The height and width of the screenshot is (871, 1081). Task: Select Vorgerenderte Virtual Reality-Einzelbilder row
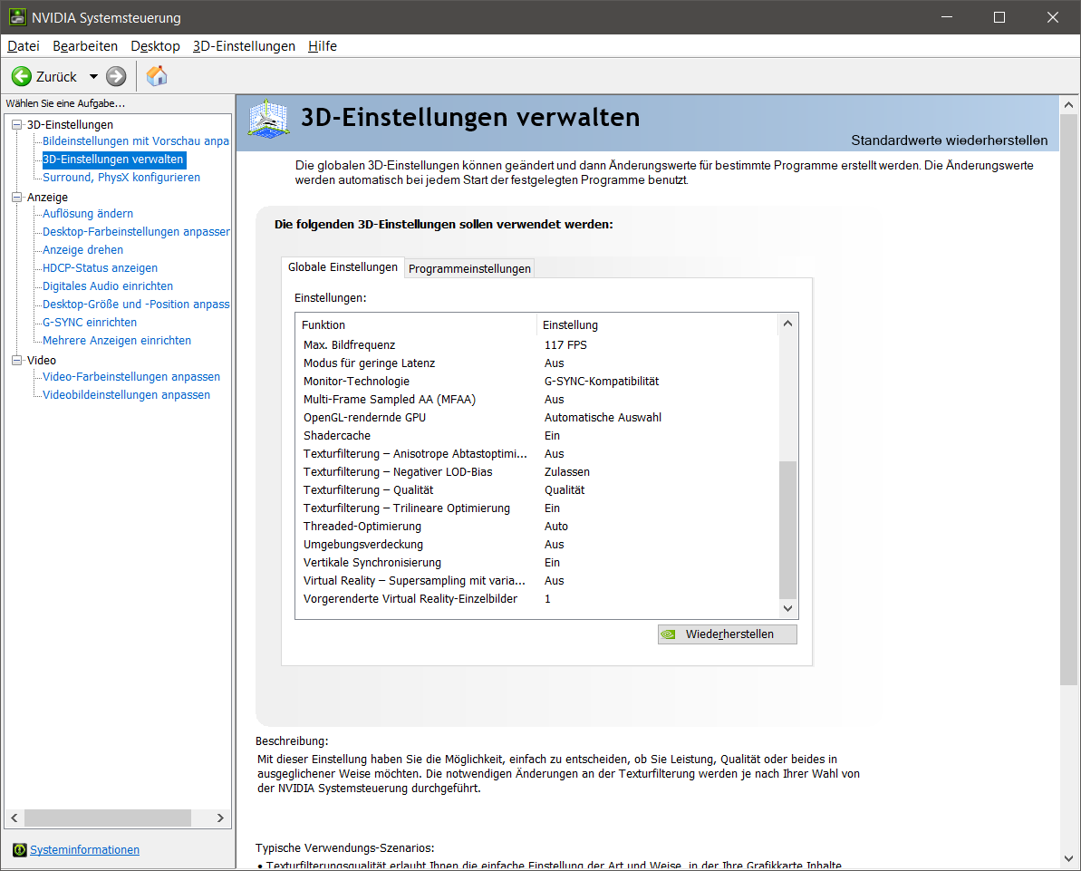coord(537,598)
